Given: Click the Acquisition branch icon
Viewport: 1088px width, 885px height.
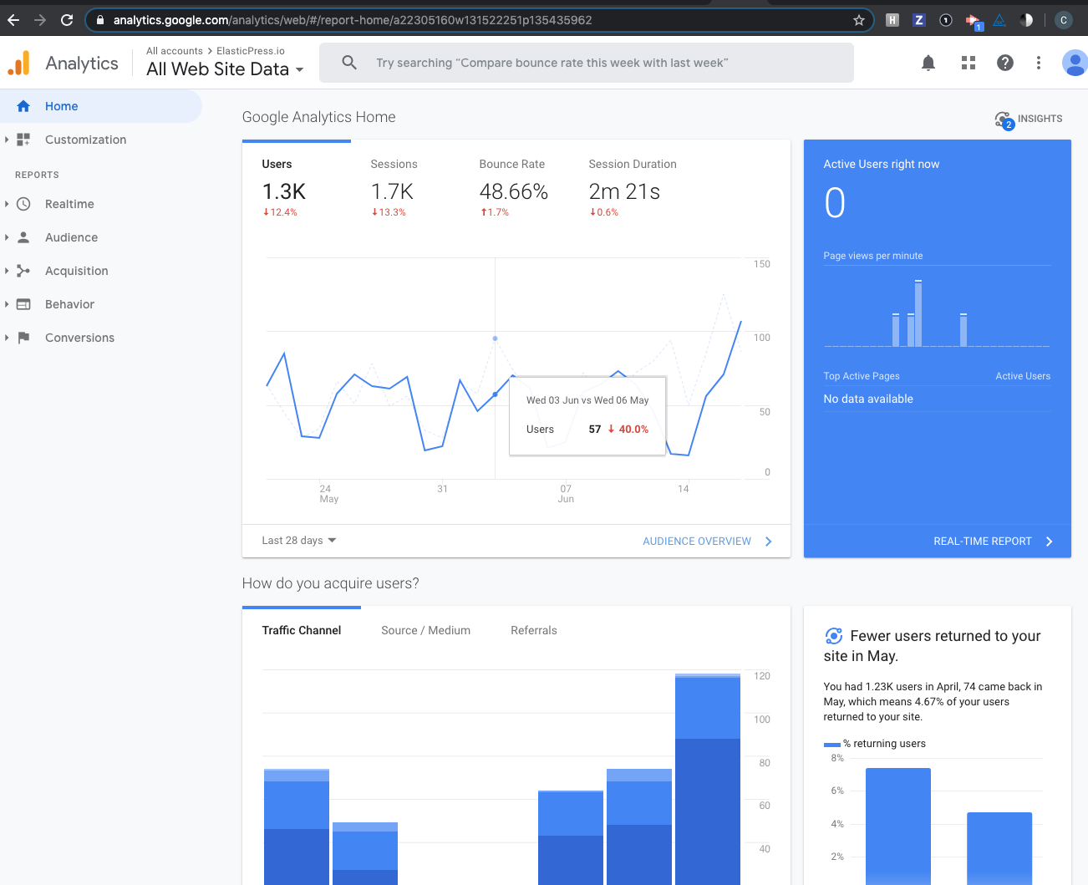Looking at the screenshot, I should click(23, 271).
